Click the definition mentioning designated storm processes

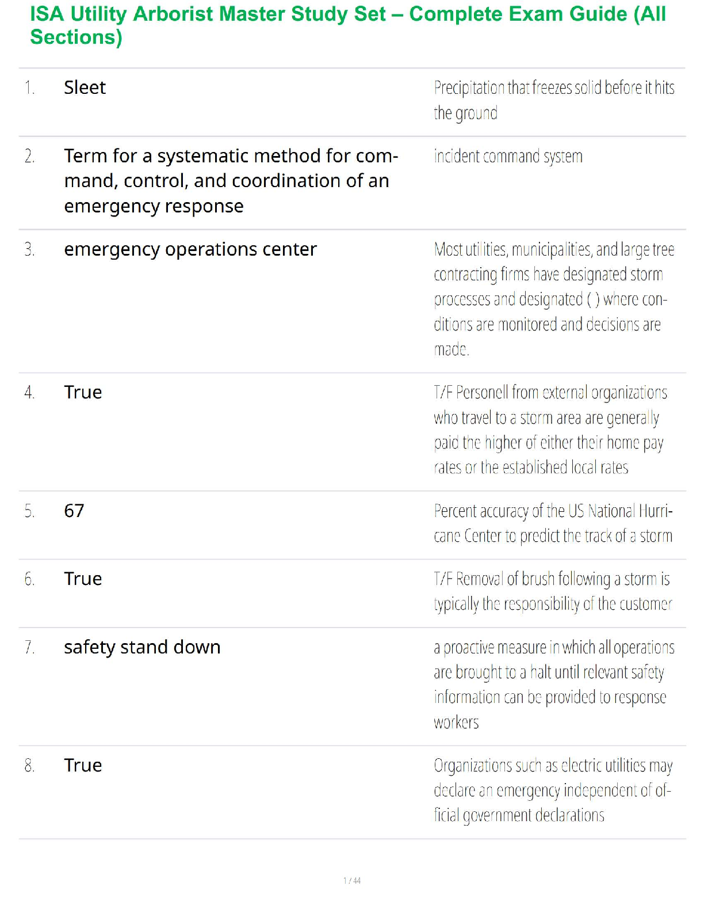click(x=553, y=299)
